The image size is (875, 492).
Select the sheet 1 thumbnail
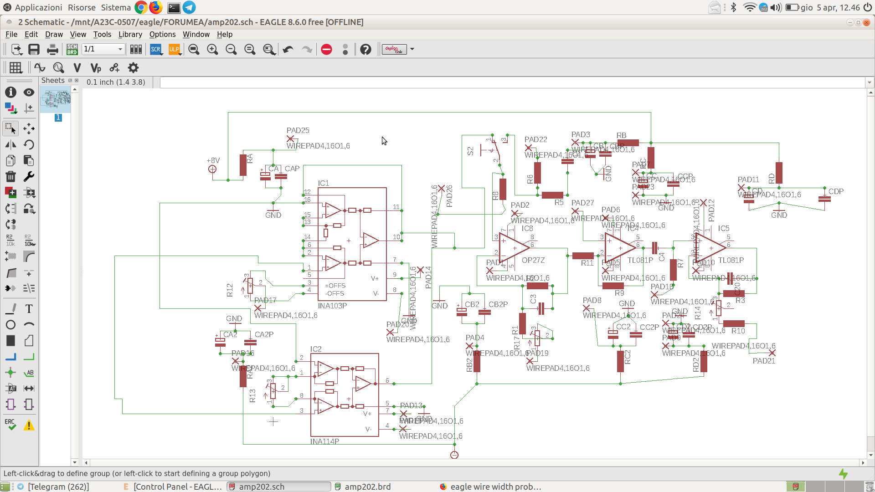pyautogui.click(x=56, y=100)
